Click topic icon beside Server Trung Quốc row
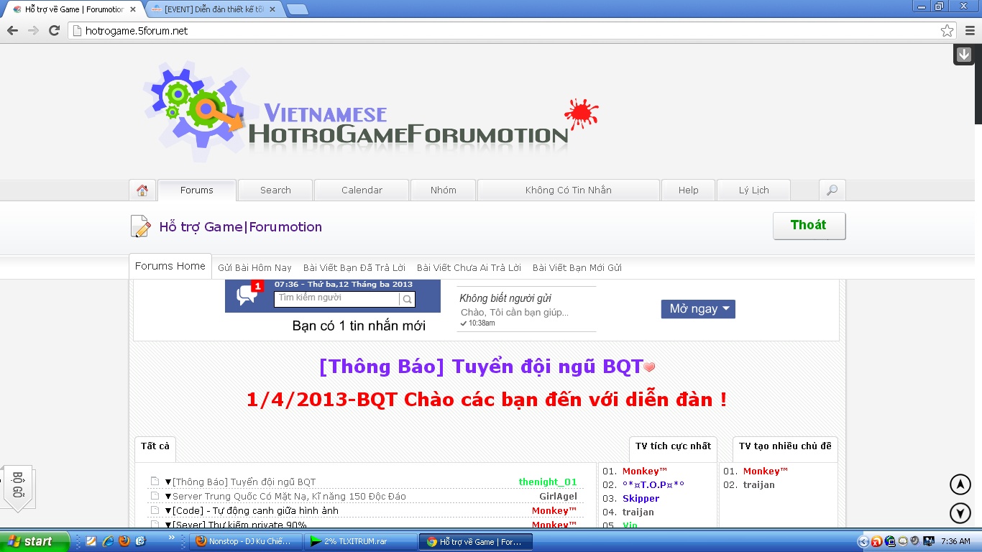Screen dimensions: 982x552 tap(155, 496)
